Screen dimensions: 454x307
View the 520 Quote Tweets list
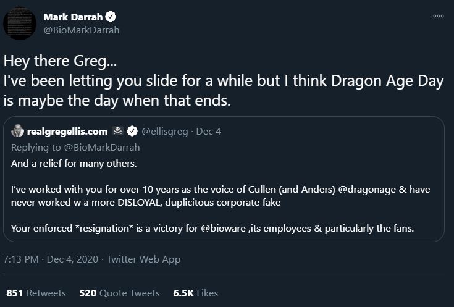click(x=119, y=293)
